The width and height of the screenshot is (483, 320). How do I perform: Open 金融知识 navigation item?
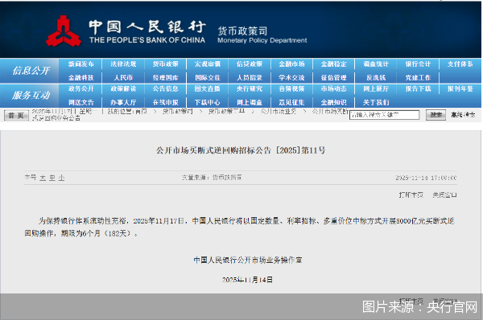[x=334, y=102]
